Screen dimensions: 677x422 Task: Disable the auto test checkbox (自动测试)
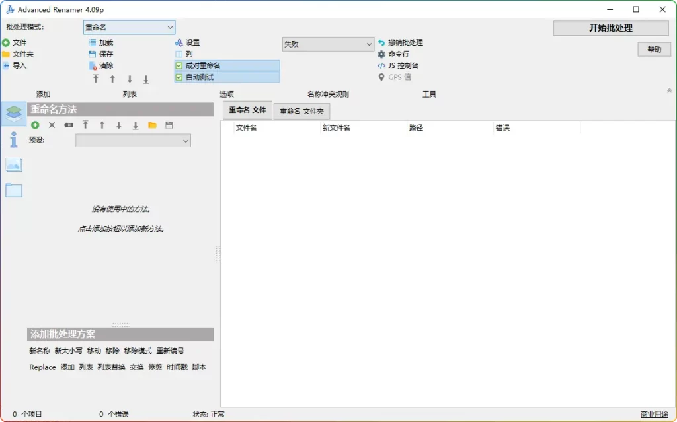[179, 77]
